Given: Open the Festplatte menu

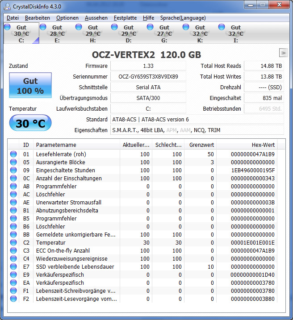Looking at the screenshot, I should tap(125, 18).
